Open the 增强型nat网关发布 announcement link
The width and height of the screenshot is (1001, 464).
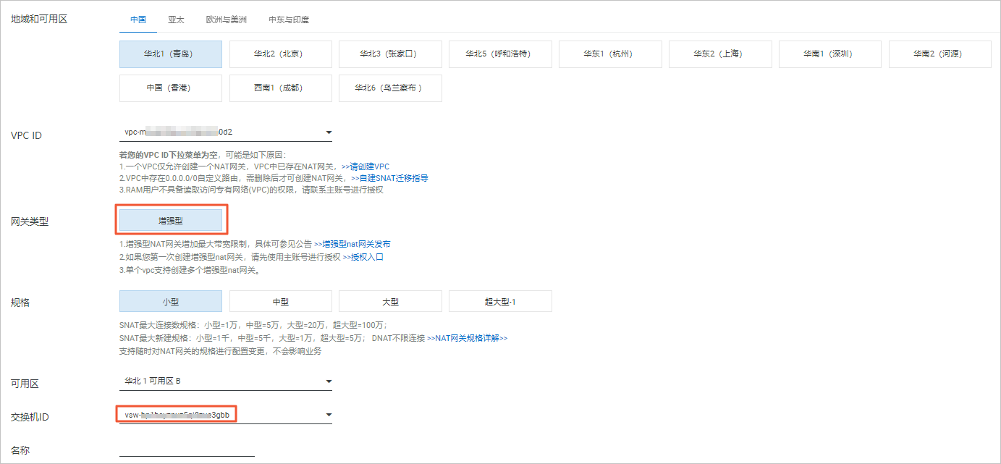point(352,245)
